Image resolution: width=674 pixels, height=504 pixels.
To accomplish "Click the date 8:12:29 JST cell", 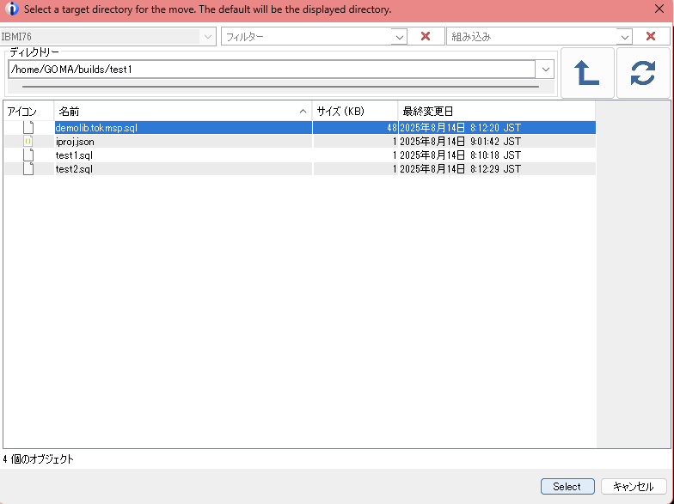I will tap(497, 169).
